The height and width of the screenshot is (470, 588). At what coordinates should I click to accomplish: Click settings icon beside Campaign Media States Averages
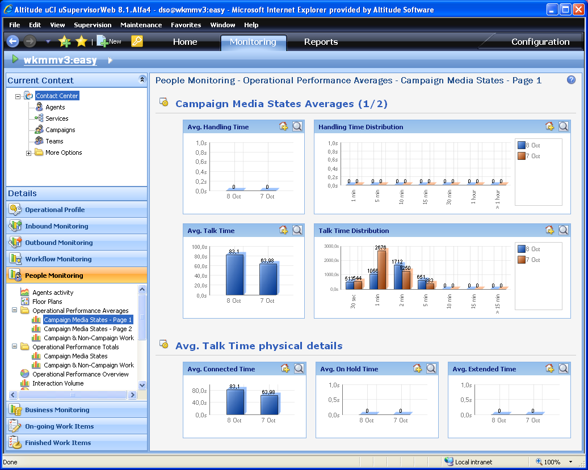164,103
